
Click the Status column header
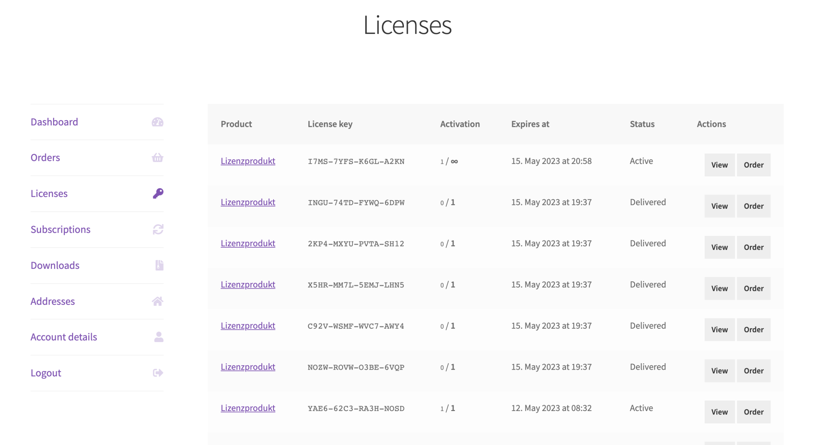[x=642, y=124]
